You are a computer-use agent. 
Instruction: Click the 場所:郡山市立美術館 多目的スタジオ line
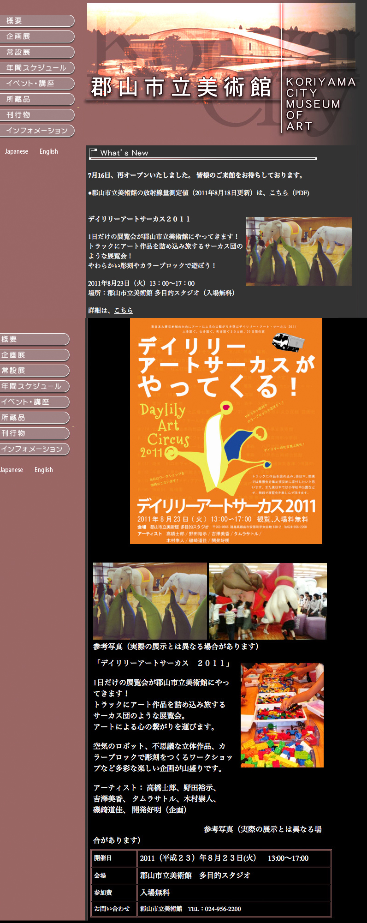[x=161, y=293]
